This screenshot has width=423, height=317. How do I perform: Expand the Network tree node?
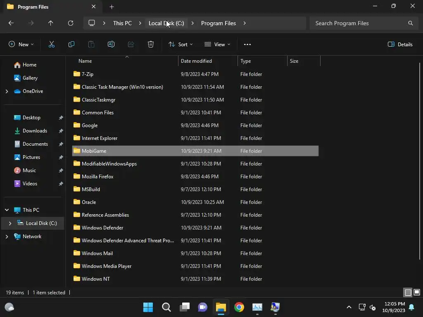point(7,237)
